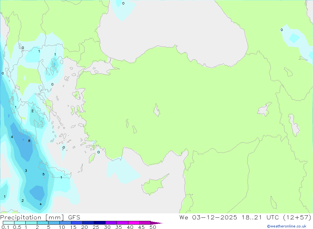Select the 20–25 mm dark blue legend swatch
The width and height of the screenshot is (313, 229).
pyautogui.click(x=88, y=223)
